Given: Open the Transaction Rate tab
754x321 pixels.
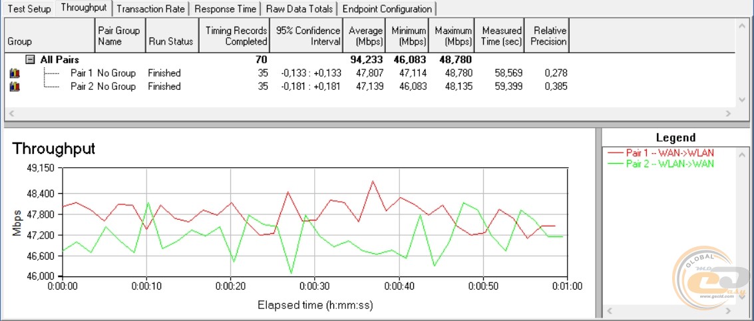Looking at the screenshot, I should 152,9.
